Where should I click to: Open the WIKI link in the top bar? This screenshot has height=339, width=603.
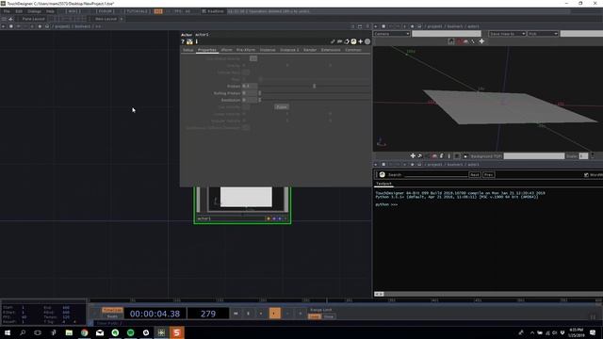pyautogui.click(x=73, y=11)
